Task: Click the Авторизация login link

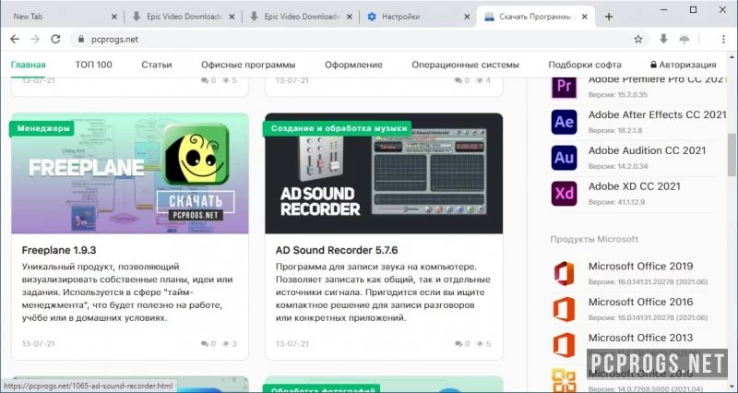Action: 684,65
